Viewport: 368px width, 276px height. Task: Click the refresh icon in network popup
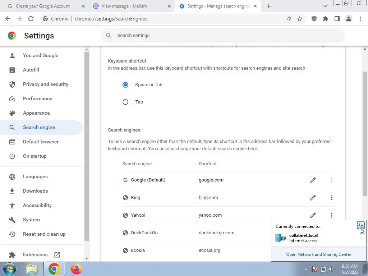point(361,226)
